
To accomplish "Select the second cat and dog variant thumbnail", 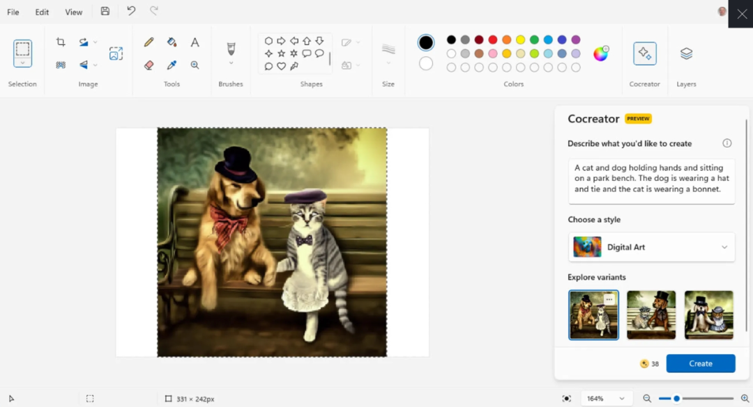I will pos(651,315).
